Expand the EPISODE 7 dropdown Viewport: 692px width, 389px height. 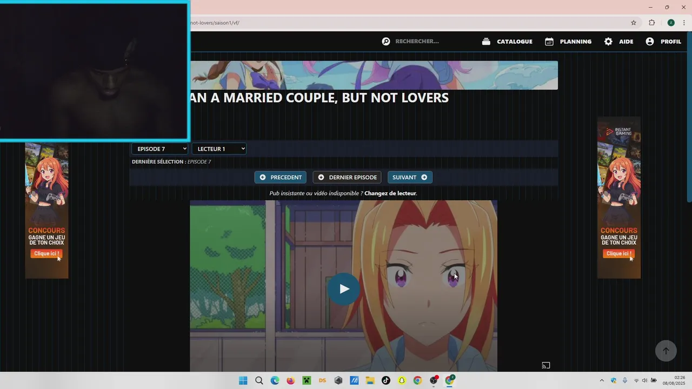160,149
